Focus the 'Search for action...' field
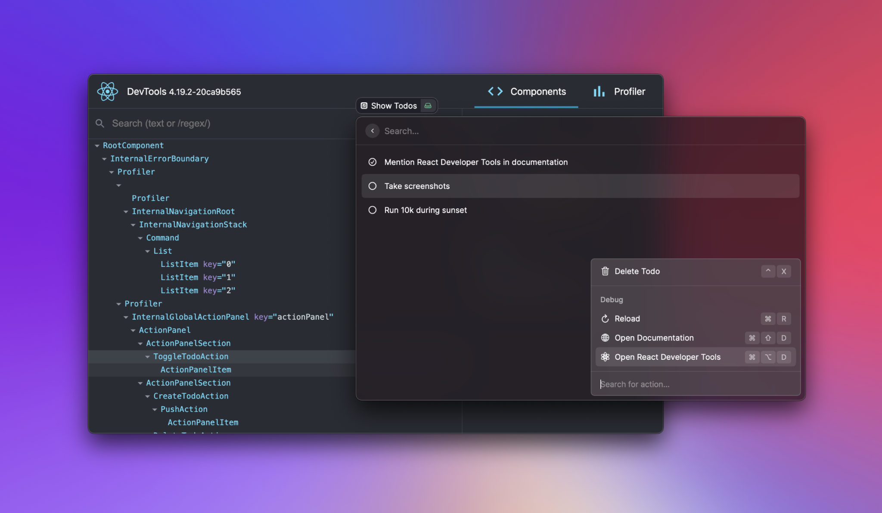Image resolution: width=882 pixels, height=513 pixels. pos(696,384)
